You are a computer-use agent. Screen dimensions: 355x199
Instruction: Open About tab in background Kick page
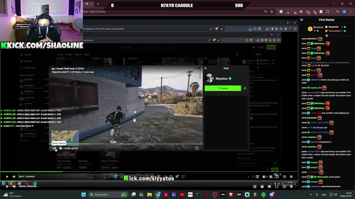coord(69,54)
